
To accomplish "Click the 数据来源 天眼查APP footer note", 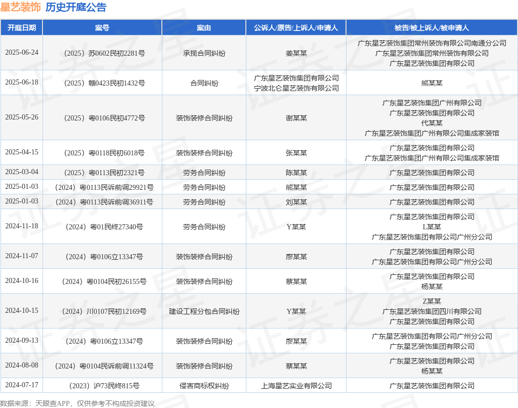I will point(77,403).
